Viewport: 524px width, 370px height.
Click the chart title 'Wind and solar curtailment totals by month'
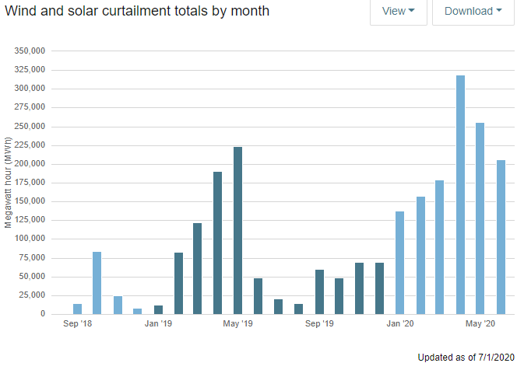(x=137, y=11)
